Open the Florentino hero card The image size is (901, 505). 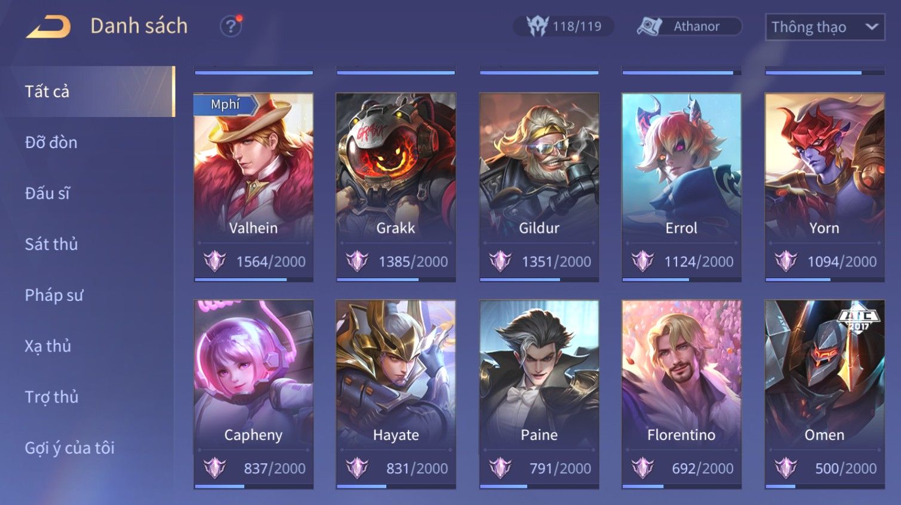point(681,394)
